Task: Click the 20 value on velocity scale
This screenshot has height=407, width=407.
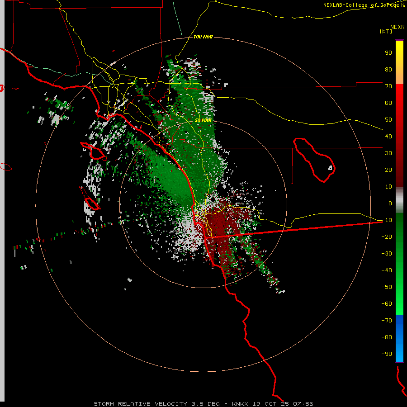Action: [x=388, y=170]
